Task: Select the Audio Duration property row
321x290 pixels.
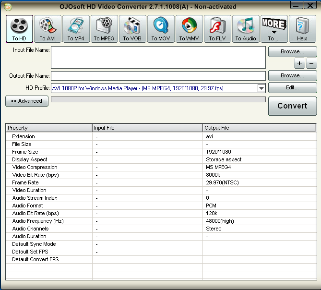Action: [x=161, y=236]
